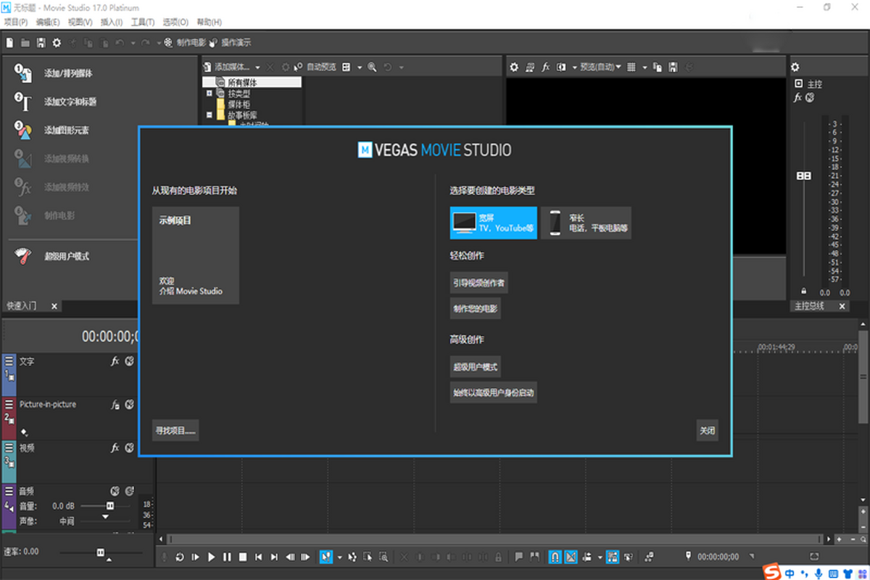Click the save project disk icon
Screen dimensions: 870x580
(x=41, y=43)
